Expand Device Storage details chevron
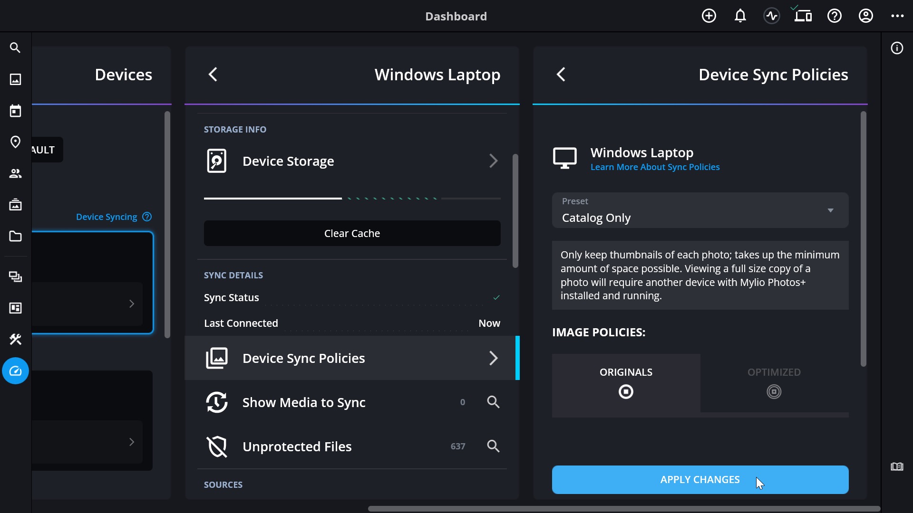 click(493, 161)
